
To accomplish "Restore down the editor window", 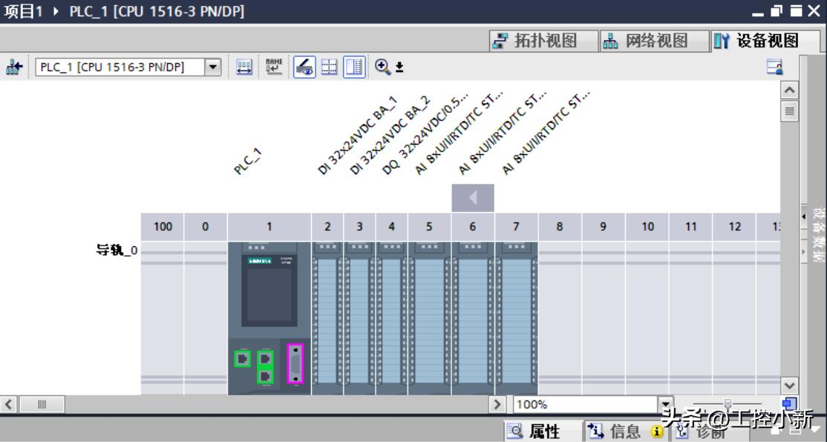I will coord(777,10).
